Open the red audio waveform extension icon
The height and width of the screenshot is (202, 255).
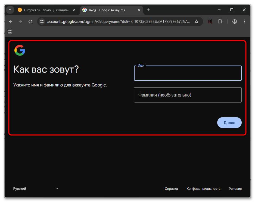point(210,21)
